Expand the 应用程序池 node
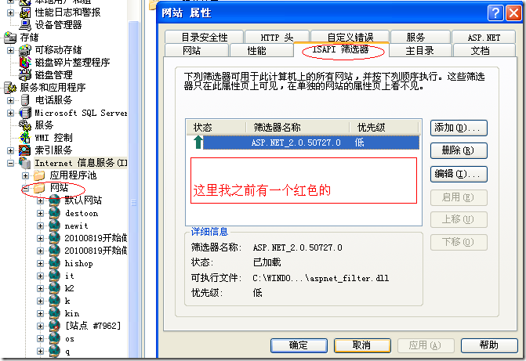526x361 pixels. tap(25, 175)
